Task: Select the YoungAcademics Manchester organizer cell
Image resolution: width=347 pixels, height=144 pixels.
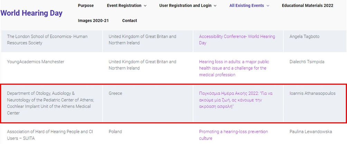Action: [x=35, y=62]
